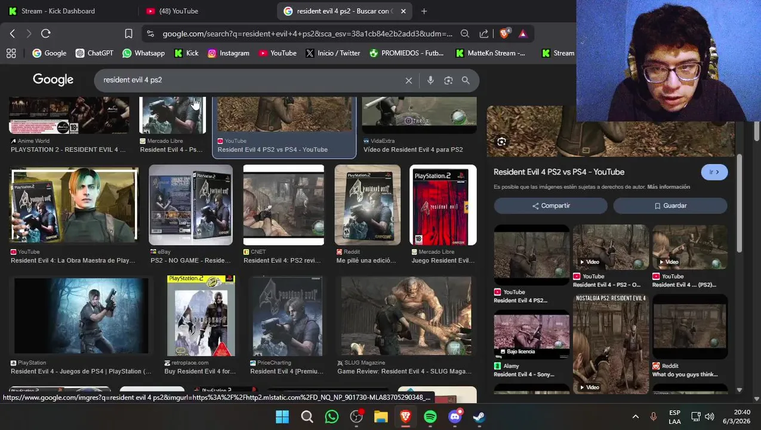Open Brave Shields lion icon
761x430 pixels.
pos(504,33)
